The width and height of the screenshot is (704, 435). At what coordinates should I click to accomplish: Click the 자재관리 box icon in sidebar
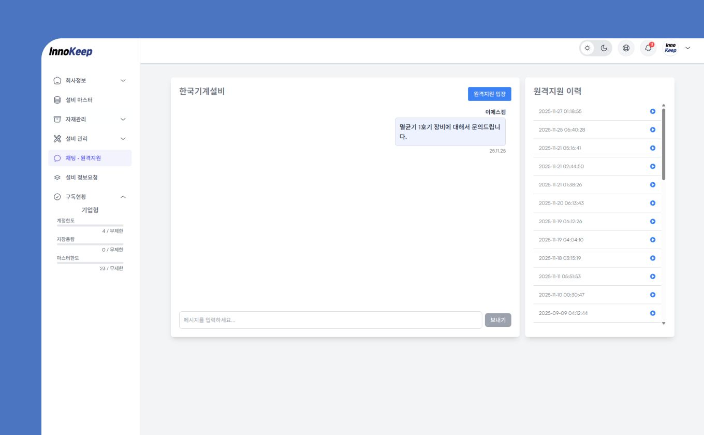click(57, 119)
